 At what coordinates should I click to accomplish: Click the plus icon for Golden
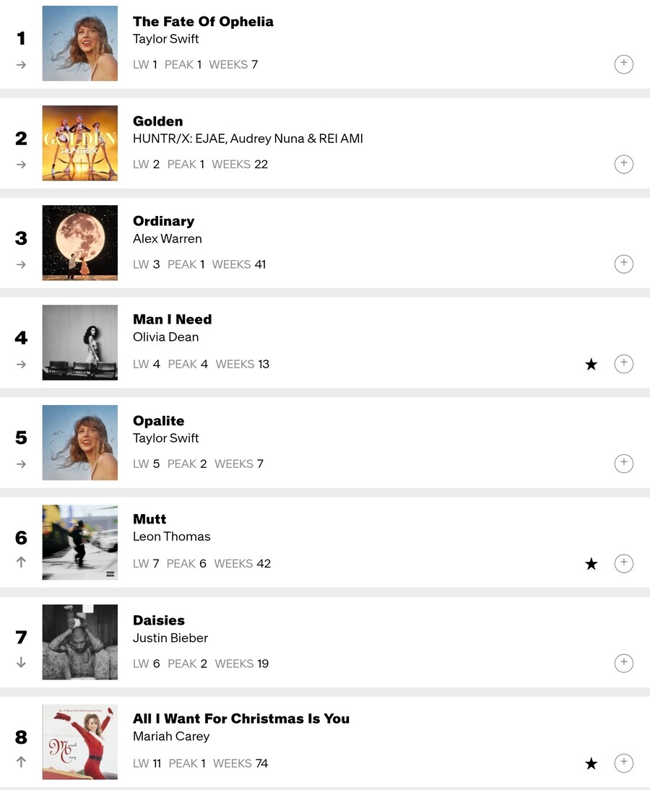click(x=623, y=164)
